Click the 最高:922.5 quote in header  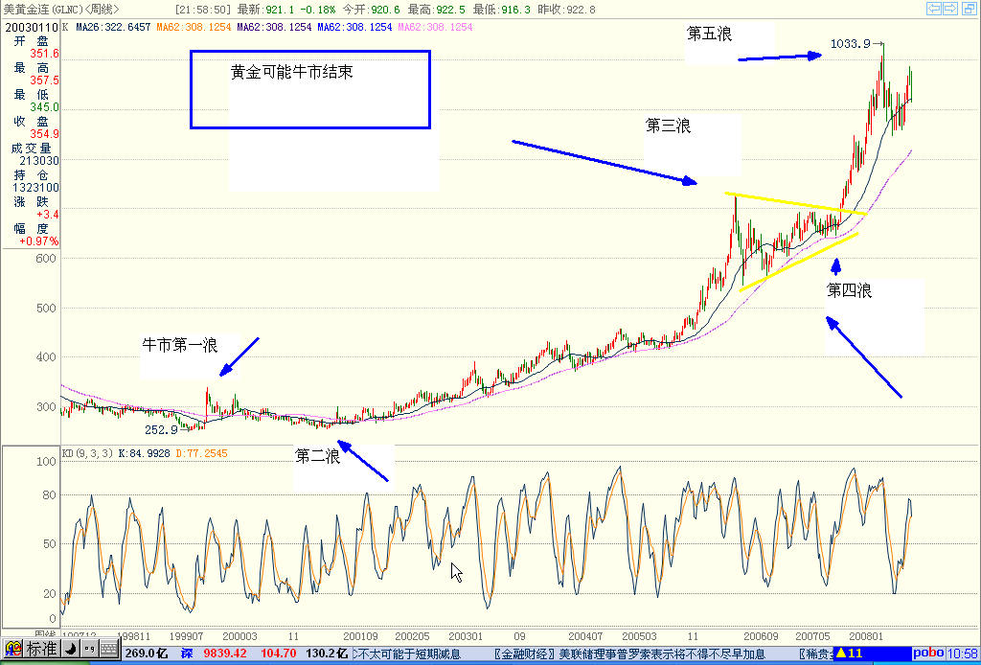tap(436, 10)
